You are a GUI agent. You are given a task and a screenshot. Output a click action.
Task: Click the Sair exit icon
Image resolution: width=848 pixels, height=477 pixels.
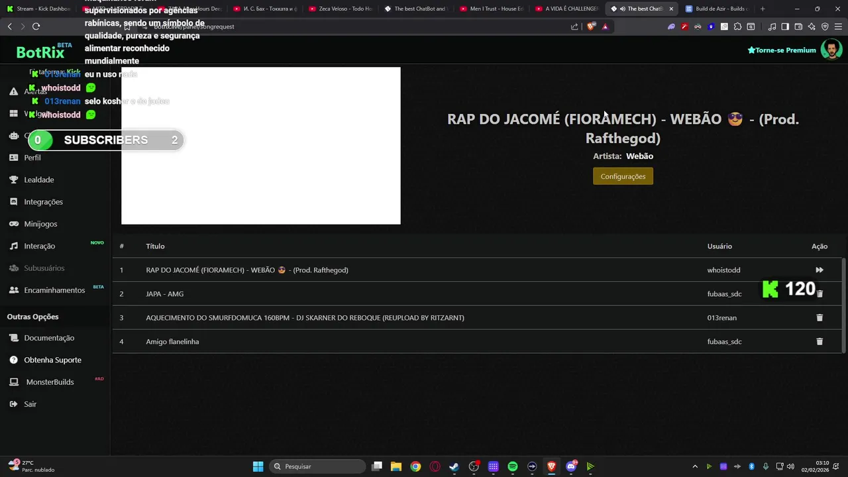click(x=13, y=404)
